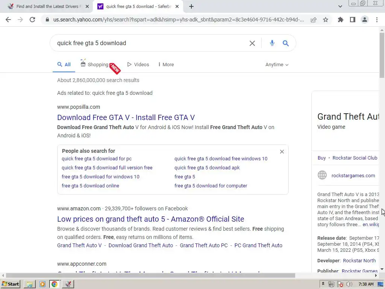Viewport: 385px width, 289px height.
Task: Open the Rockstar Social Club link
Action: click(x=355, y=158)
